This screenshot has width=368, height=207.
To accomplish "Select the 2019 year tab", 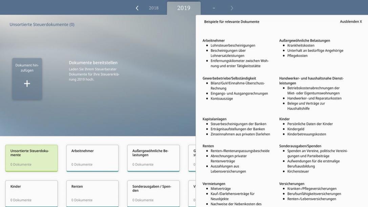I will pos(183,8).
